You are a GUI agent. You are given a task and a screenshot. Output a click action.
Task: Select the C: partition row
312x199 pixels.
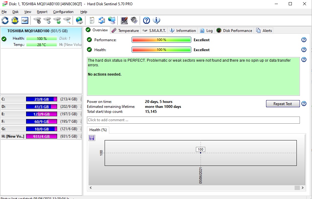(41, 99)
